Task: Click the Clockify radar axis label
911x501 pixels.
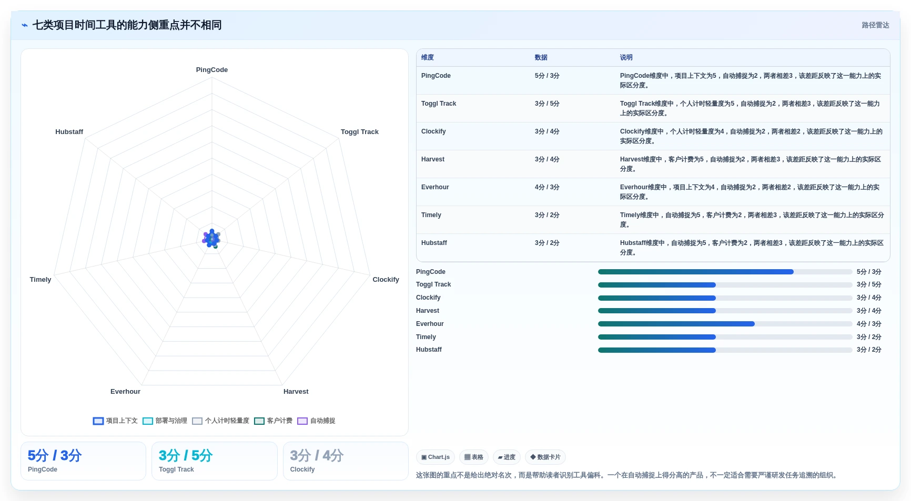Action: click(386, 280)
